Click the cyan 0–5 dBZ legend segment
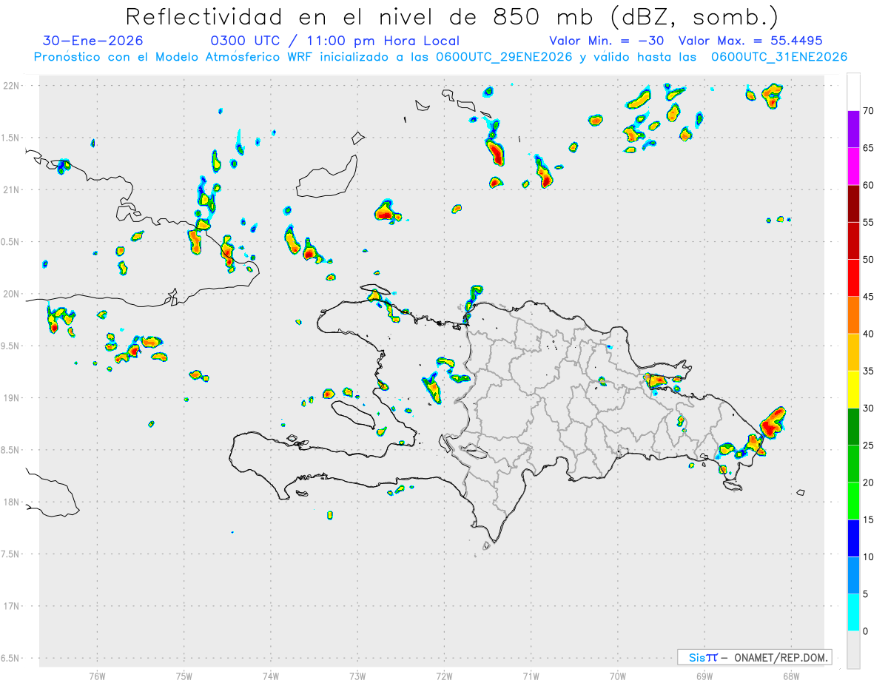 tap(853, 613)
